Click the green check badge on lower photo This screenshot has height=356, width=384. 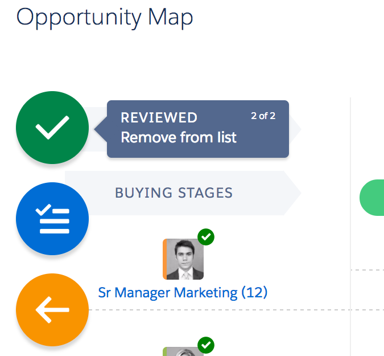[206, 345]
